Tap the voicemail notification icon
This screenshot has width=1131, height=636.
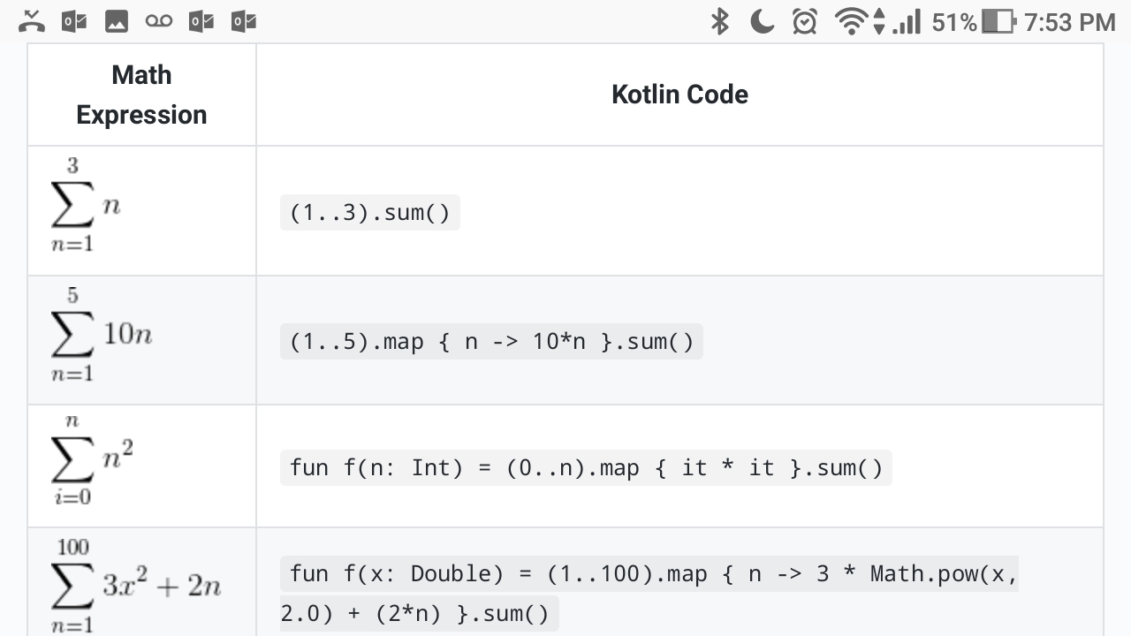[157, 19]
